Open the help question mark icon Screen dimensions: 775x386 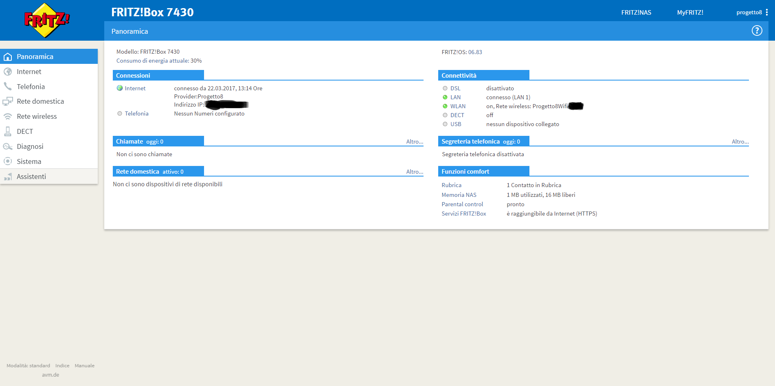point(757,31)
